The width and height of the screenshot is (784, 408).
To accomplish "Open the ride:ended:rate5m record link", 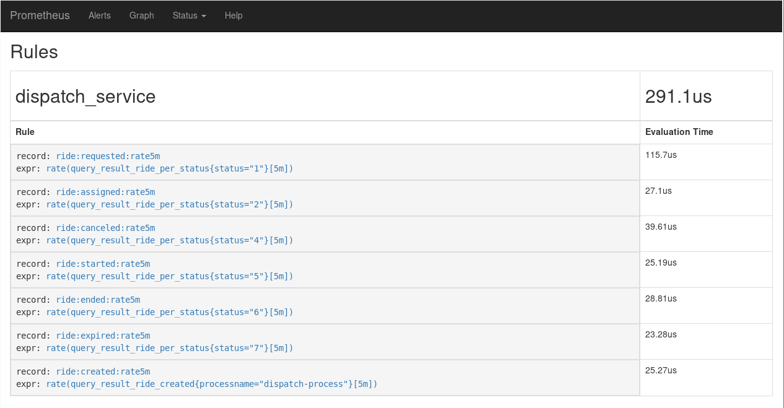I will pos(98,300).
